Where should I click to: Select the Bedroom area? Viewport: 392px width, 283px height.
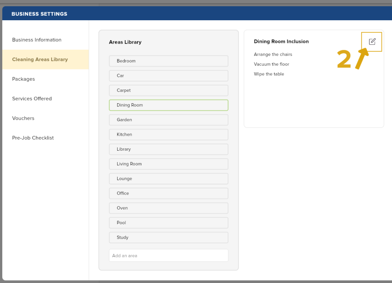168,61
